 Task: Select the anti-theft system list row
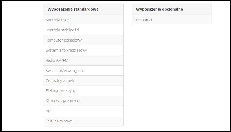click(66, 50)
